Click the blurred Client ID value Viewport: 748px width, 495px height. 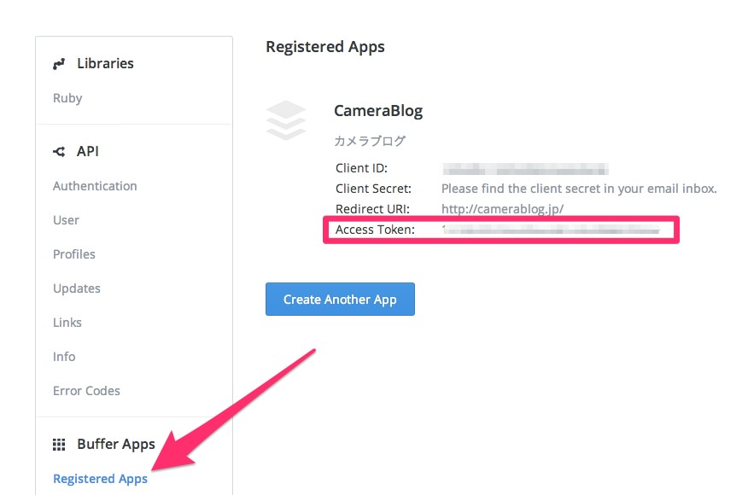tap(525, 169)
